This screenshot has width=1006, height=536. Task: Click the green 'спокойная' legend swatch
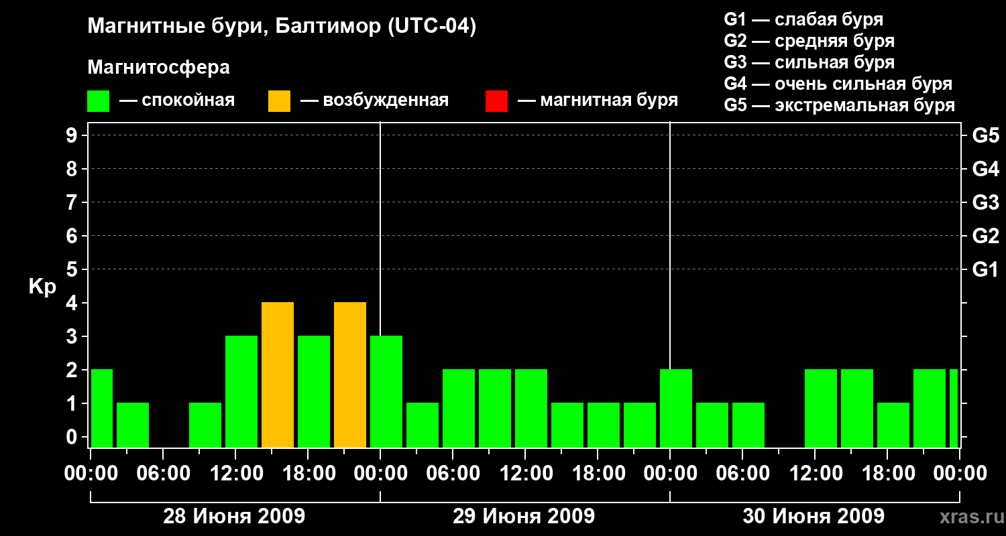click(99, 101)
